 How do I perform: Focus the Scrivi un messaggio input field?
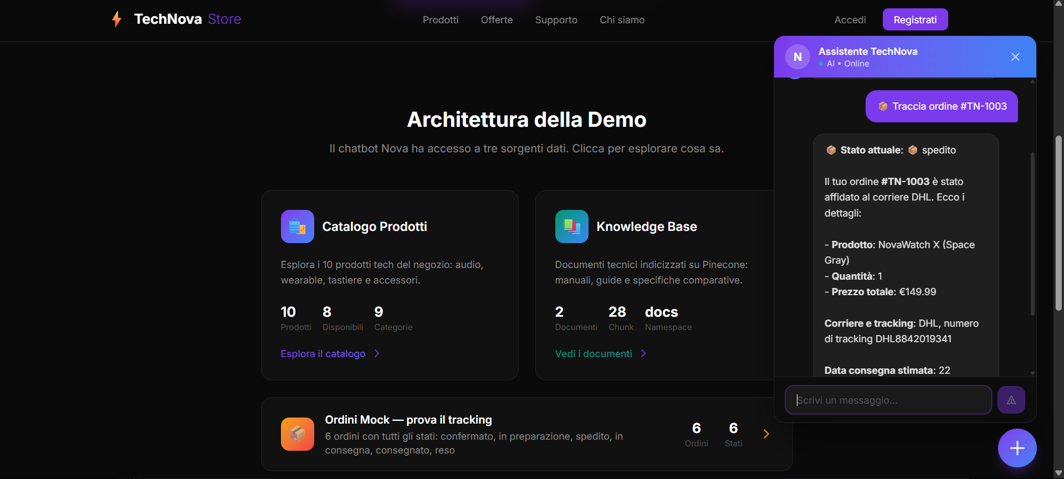pos(888,400)
